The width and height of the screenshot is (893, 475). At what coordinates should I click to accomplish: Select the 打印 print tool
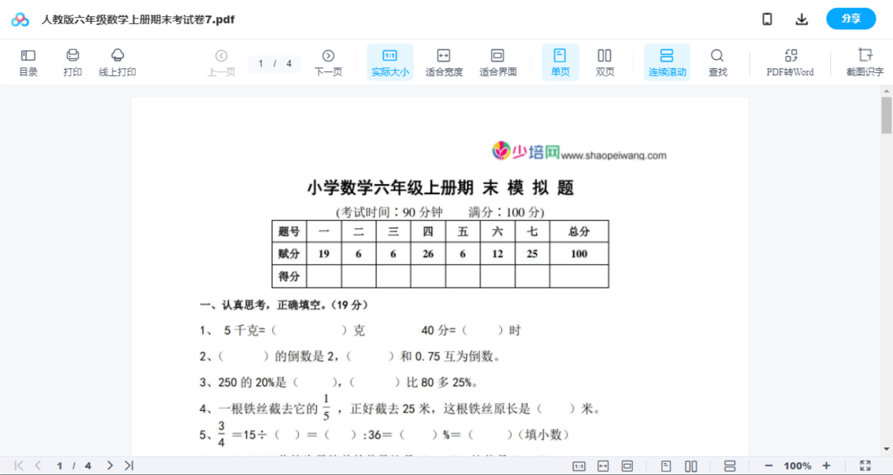(72, 62)
